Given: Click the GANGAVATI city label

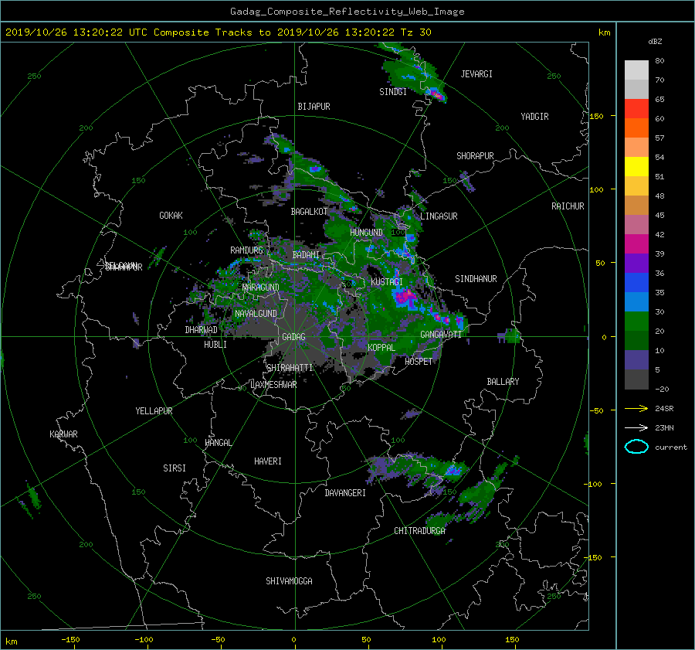Looking at the screenshot, I should tap(441, 335).
